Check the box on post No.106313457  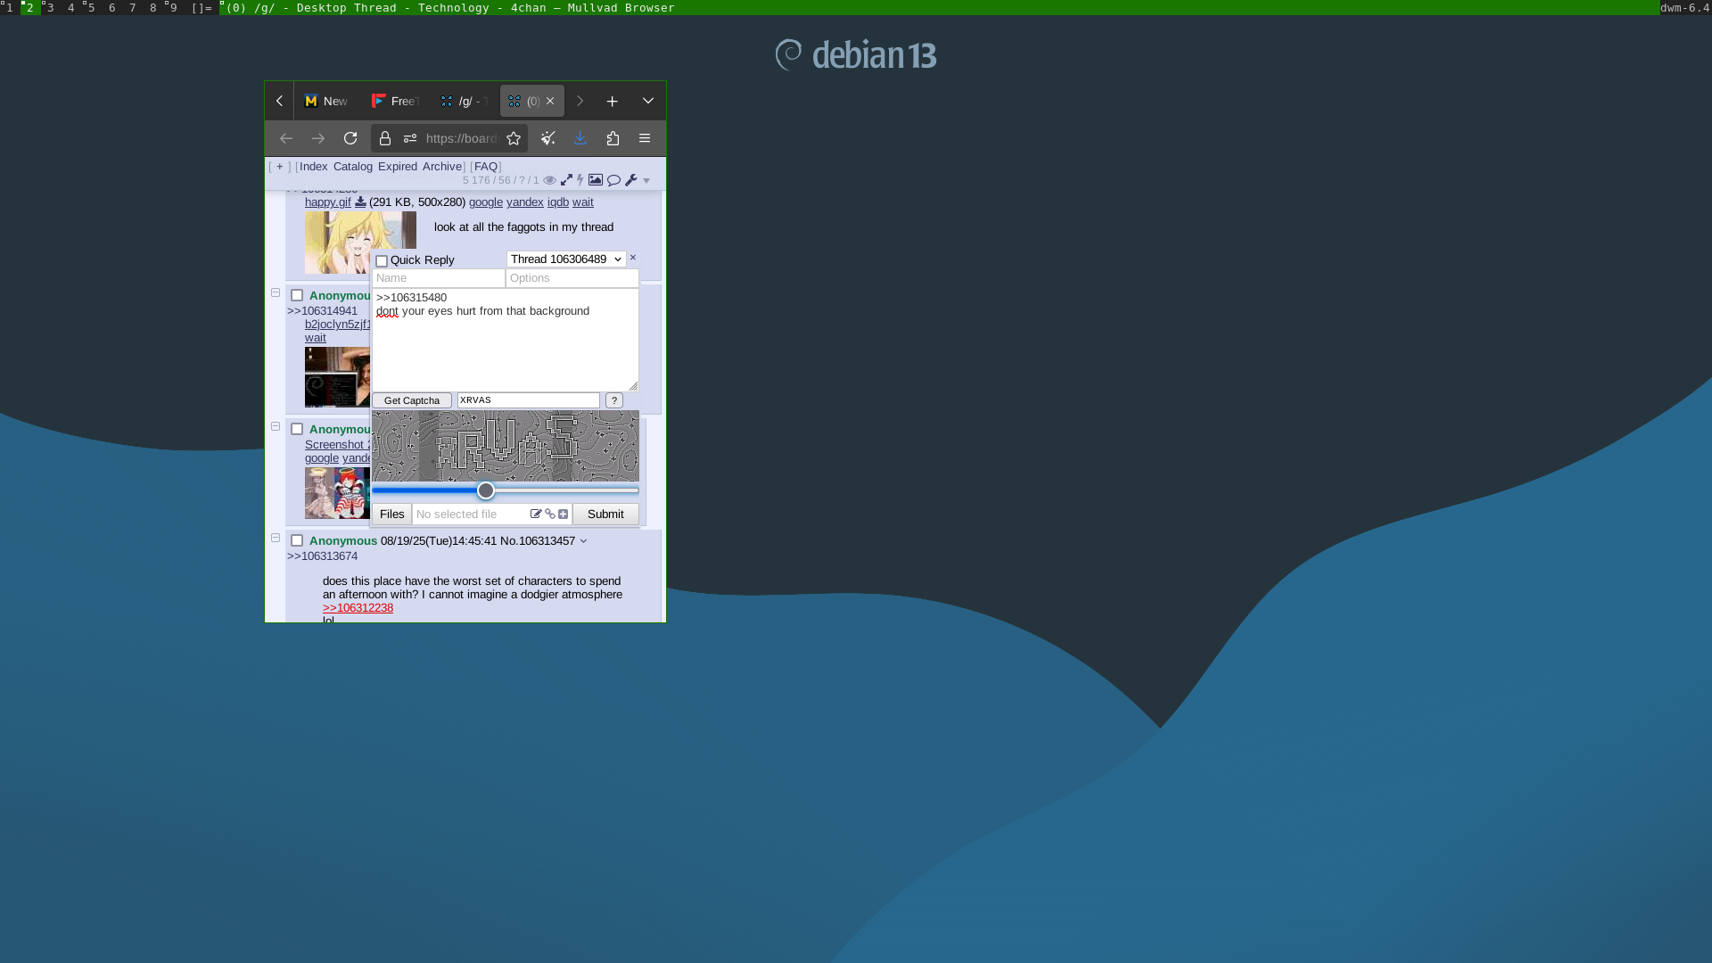tap(297, 540)
